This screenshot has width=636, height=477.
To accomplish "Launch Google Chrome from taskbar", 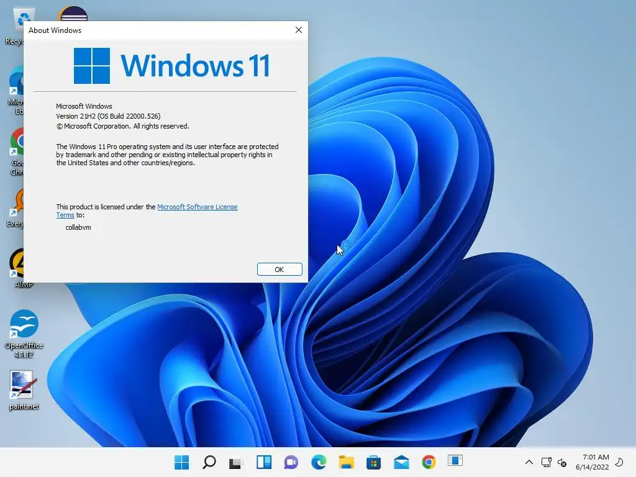I will click(x=429, y=462).
